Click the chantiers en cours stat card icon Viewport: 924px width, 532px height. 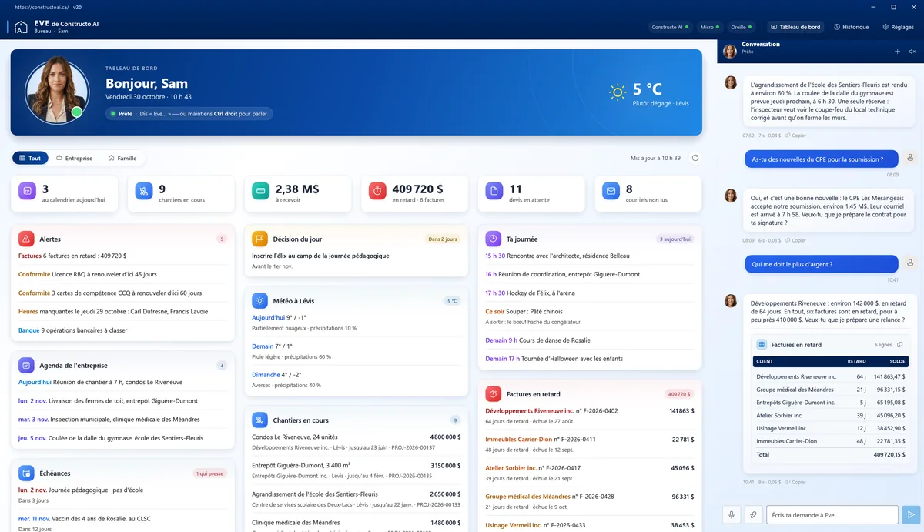click(x=144, y=191)
